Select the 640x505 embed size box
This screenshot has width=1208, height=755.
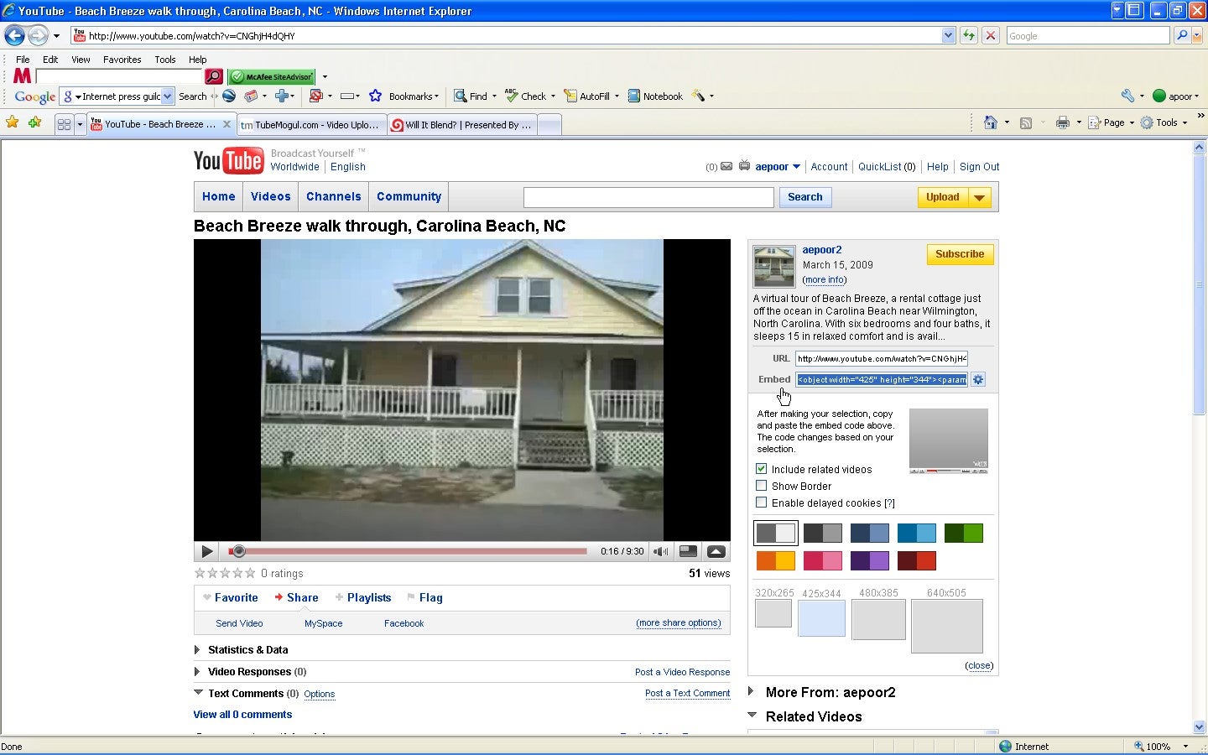pos(947,626)
